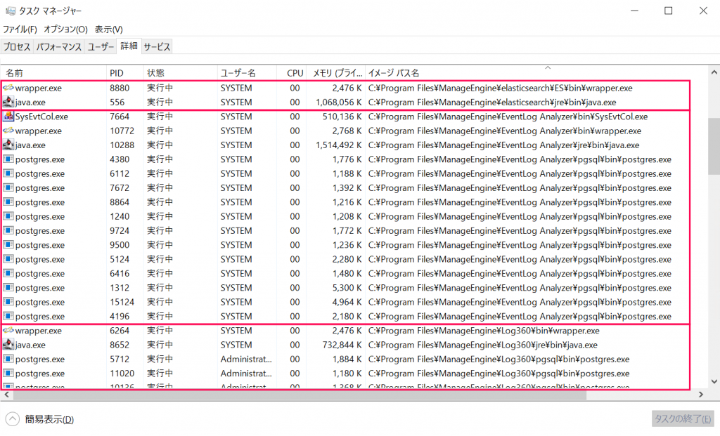Click the postgres.exe icon for PID 1240
Screen dimensions: 720x436
[8, 216]
